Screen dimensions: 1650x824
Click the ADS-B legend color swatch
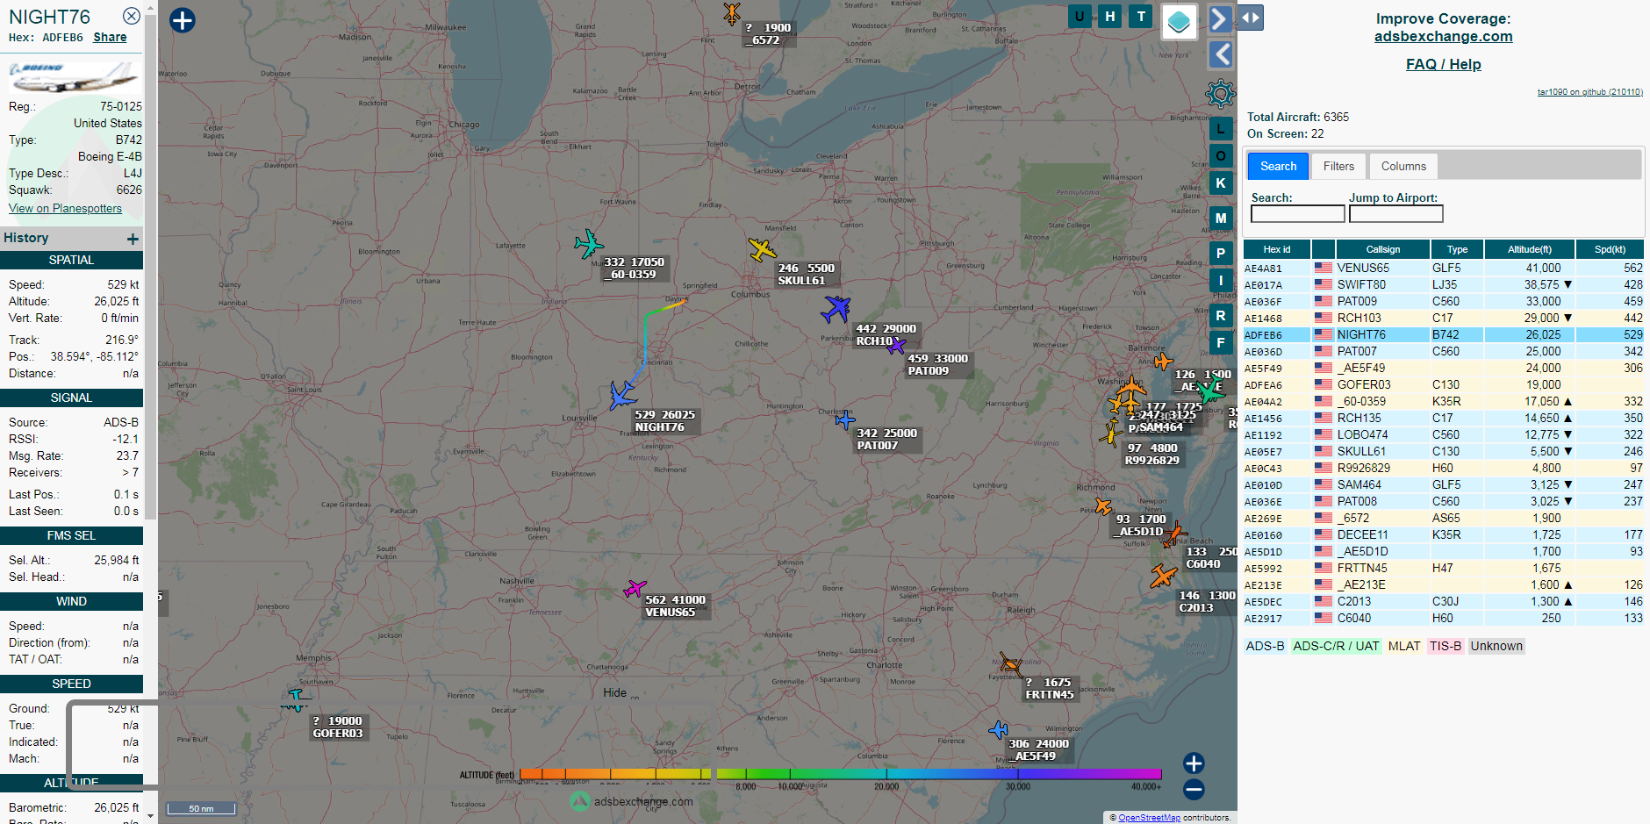click(1265, 646)
